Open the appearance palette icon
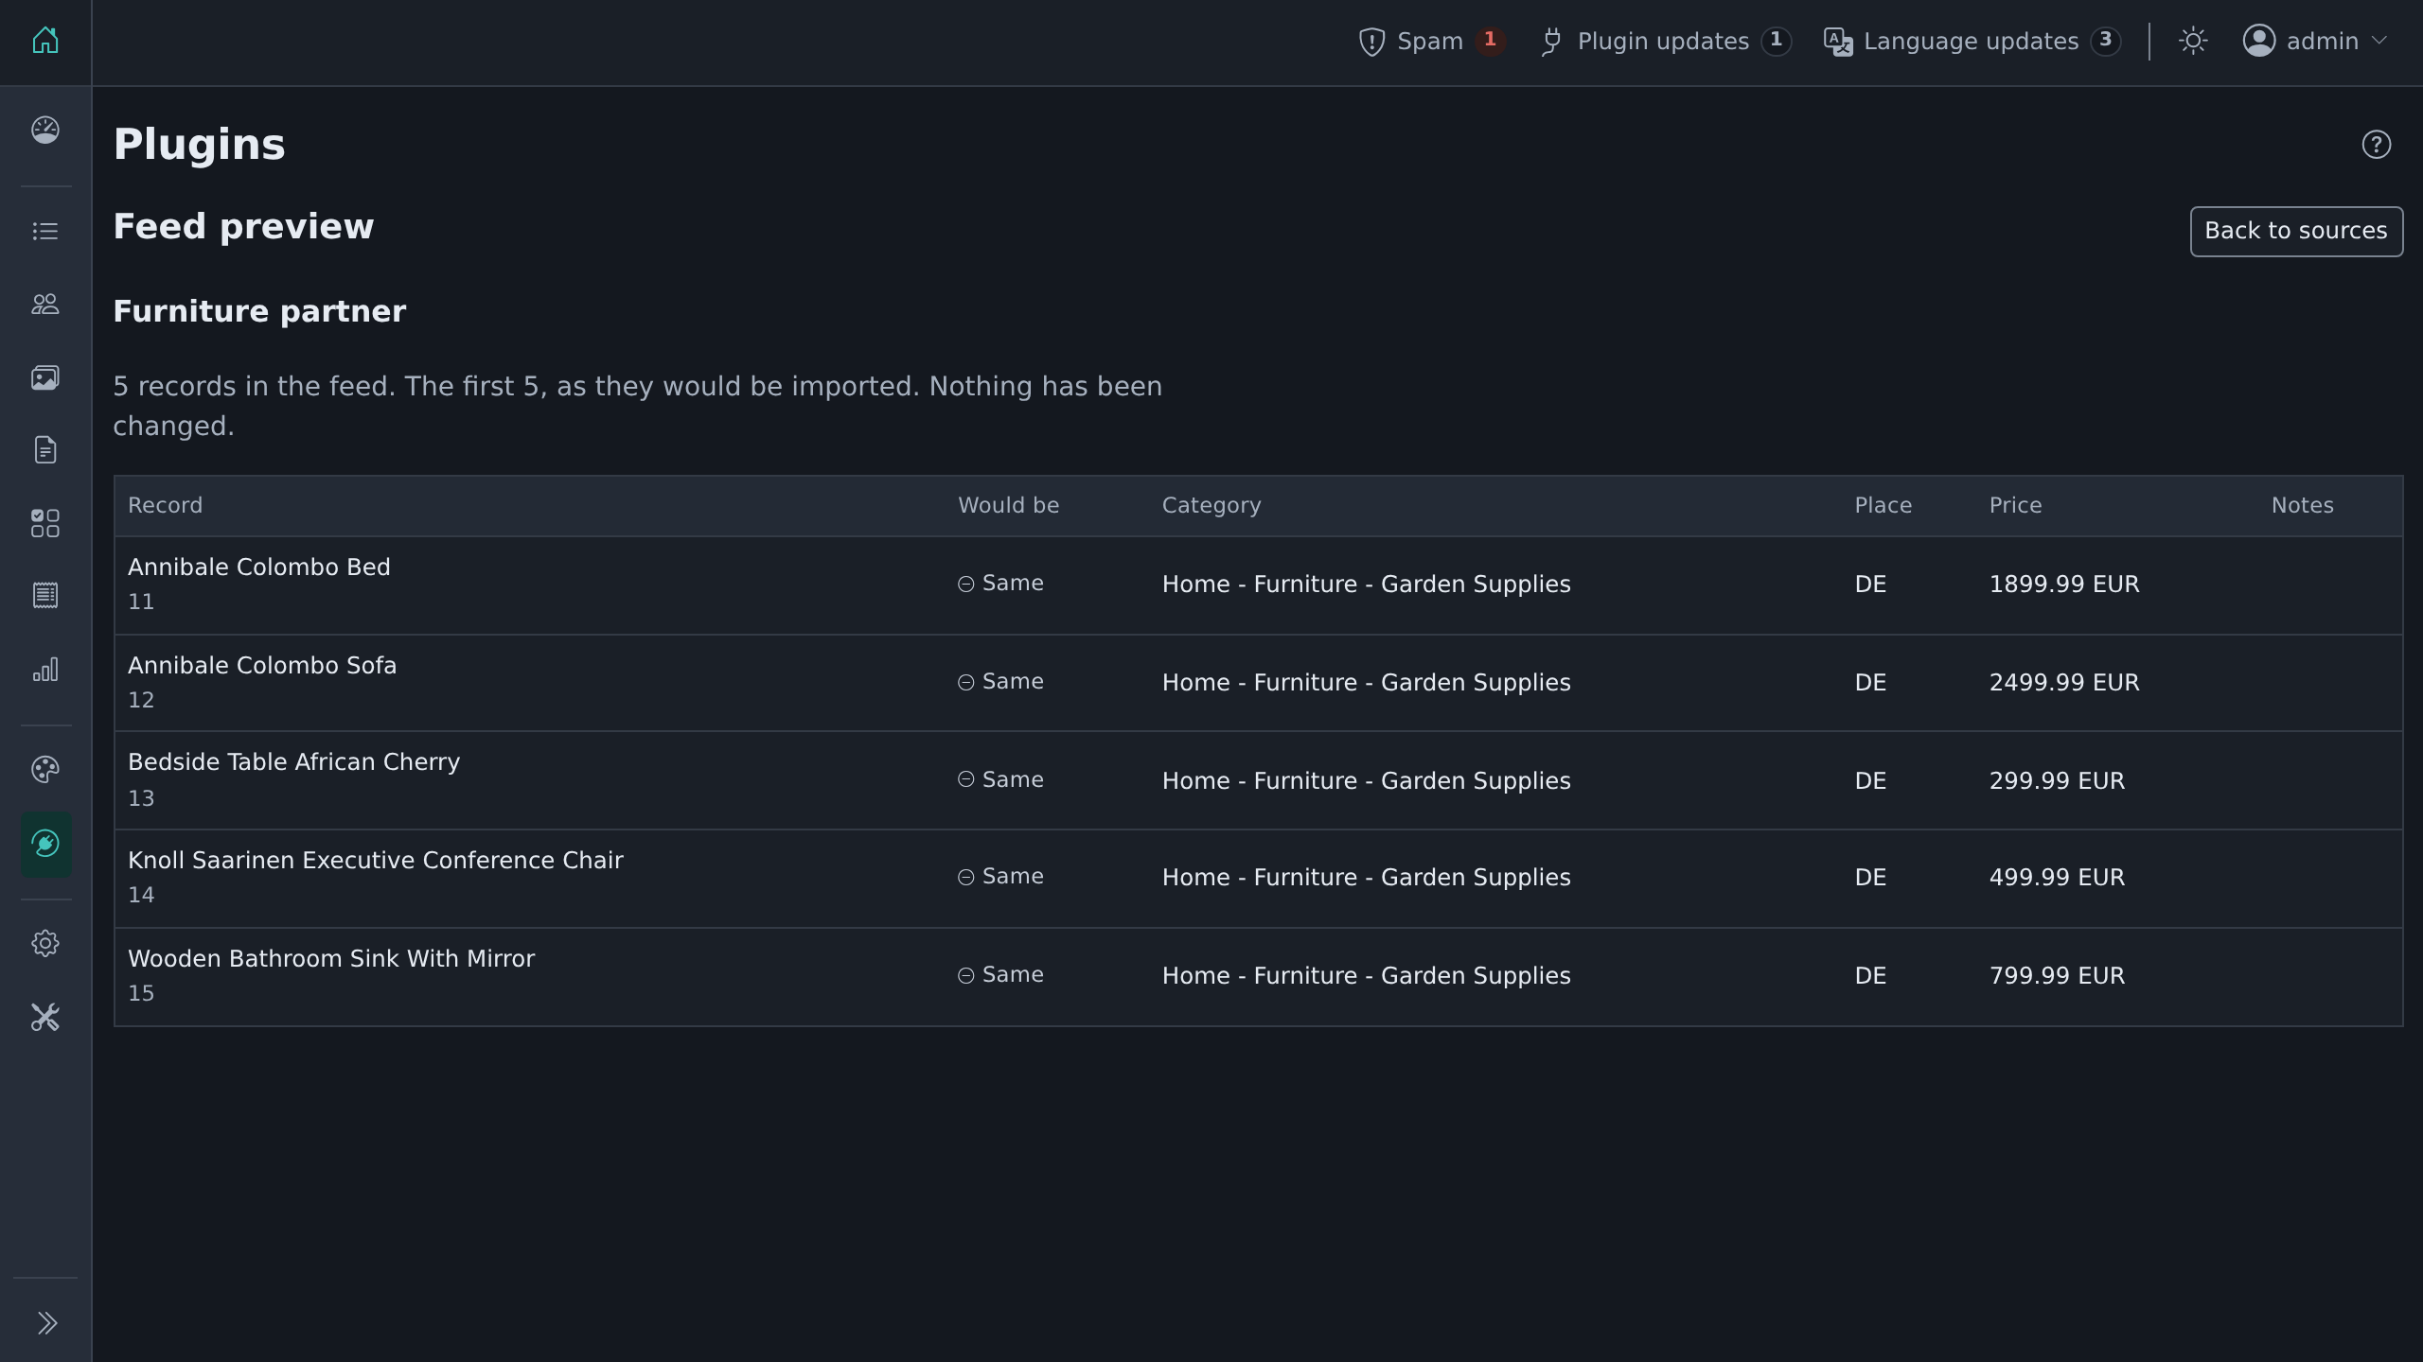2423x1362 pixels. 45,770
